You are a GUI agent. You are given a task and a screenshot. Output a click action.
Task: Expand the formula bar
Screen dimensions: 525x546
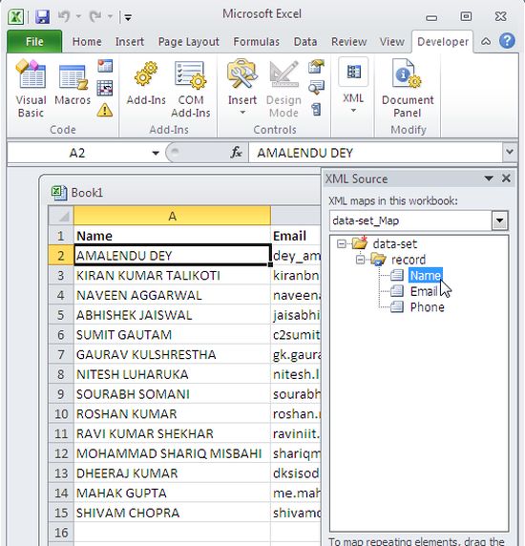[x=510, y=152]
